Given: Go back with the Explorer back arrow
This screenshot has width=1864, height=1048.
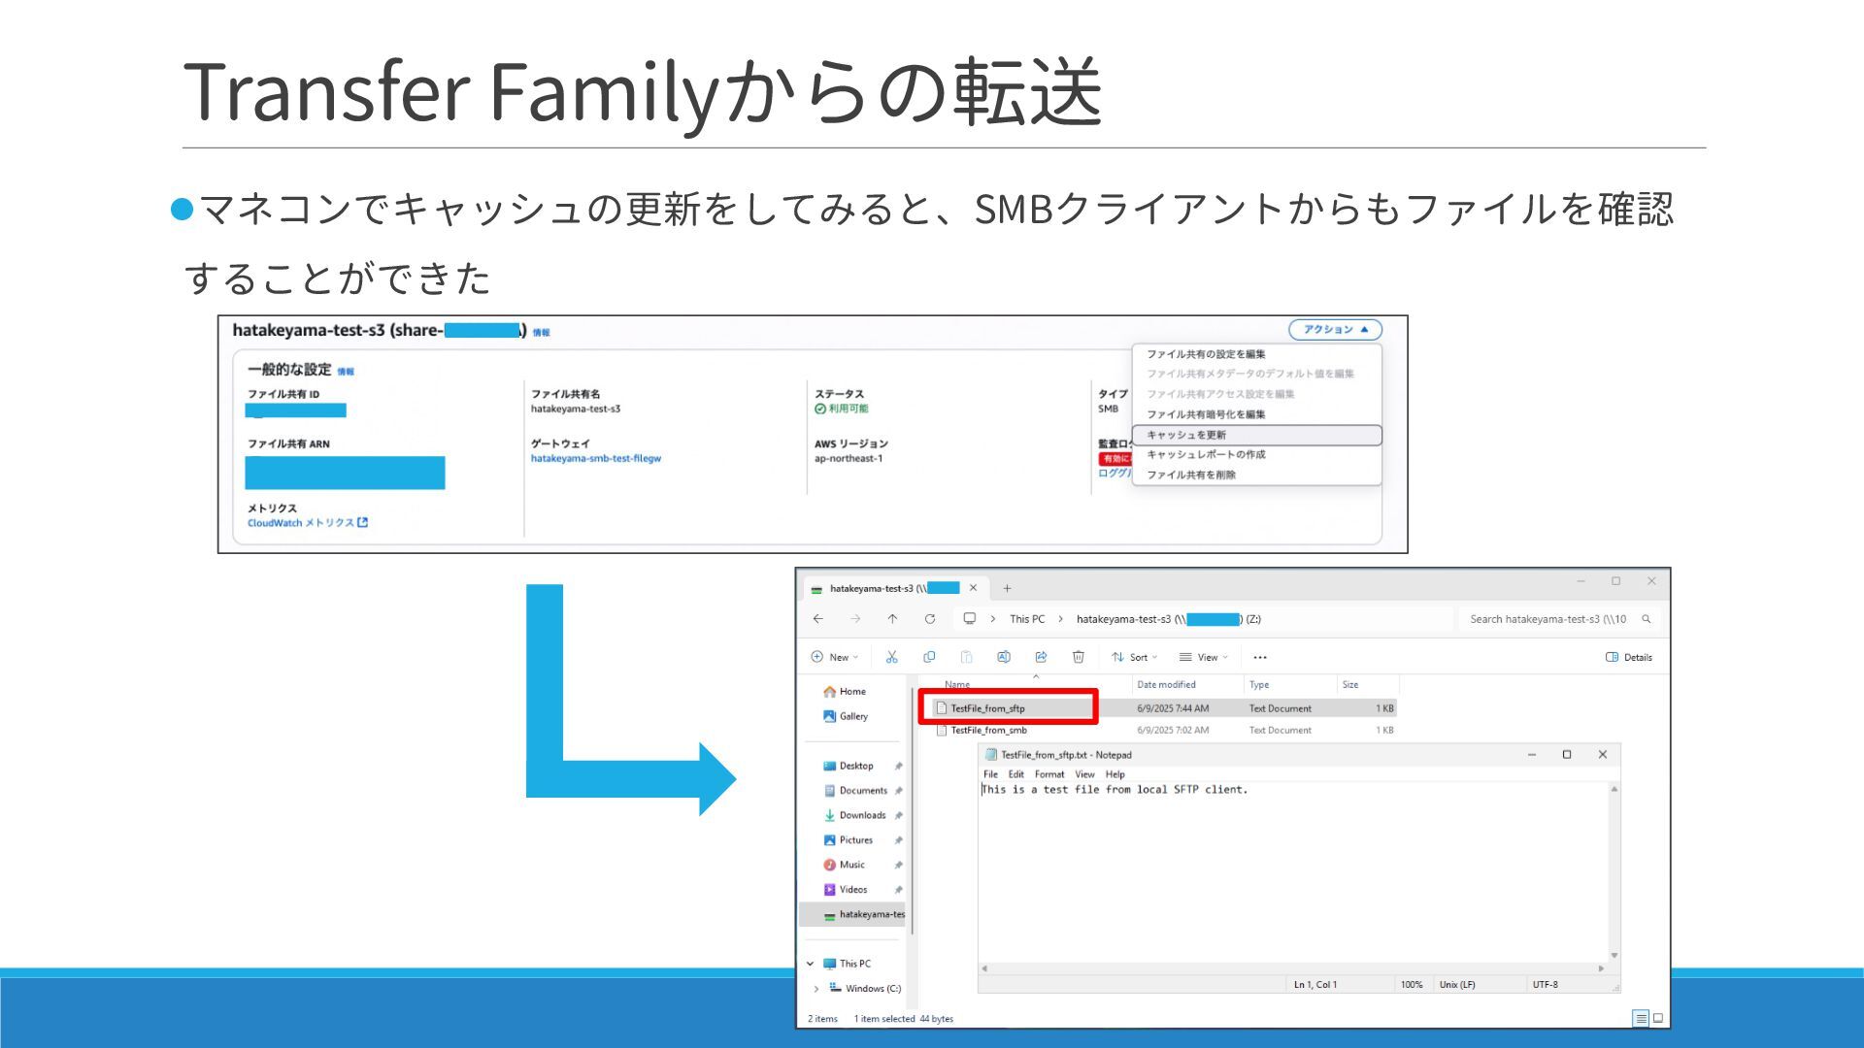Looking at the screenshot, I should [818, 619].
